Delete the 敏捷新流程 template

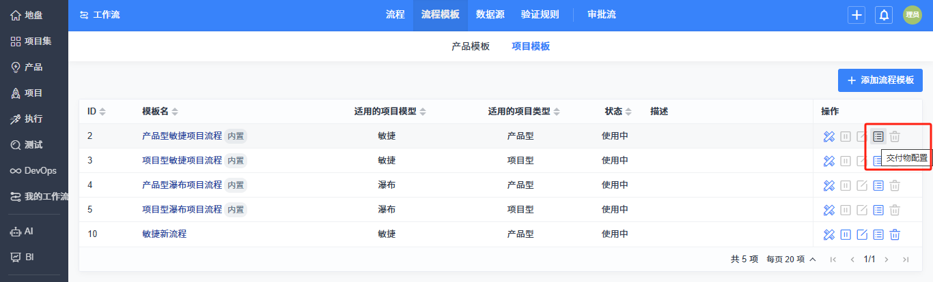(x=895, y=234)
